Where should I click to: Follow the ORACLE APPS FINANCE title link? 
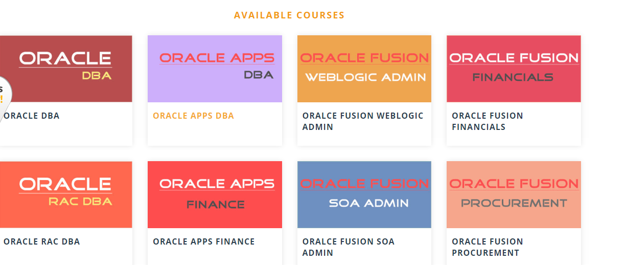(x=204, y=241)
